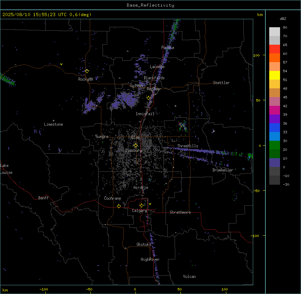Select the Blackfalds label
Screen dimensions: 301x294
tap(154, 78)
